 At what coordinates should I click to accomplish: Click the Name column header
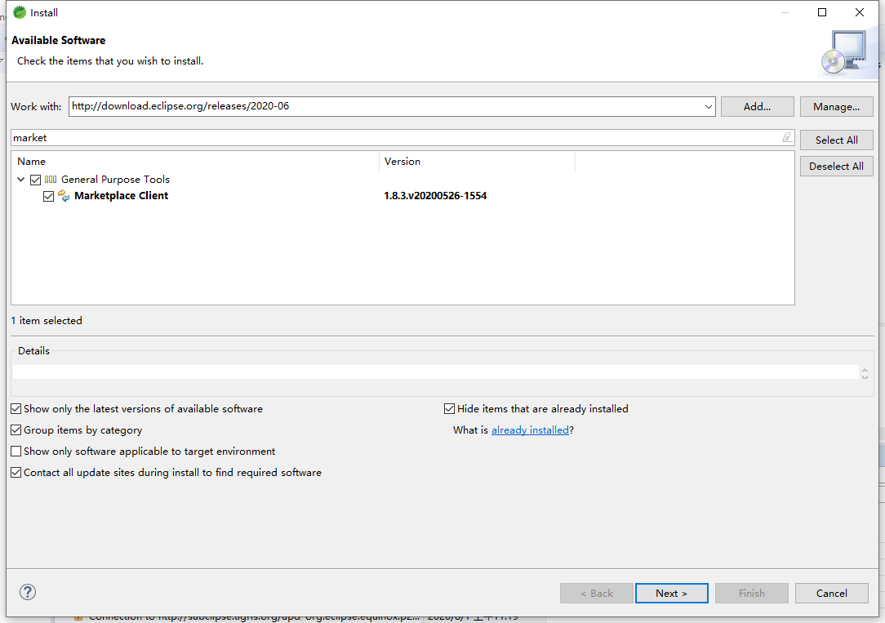click(x=195, y=162)
